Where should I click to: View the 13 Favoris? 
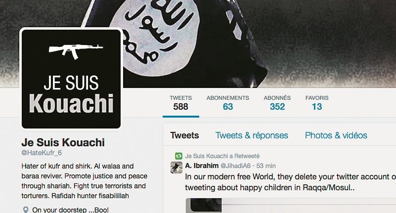click(317, 103)
